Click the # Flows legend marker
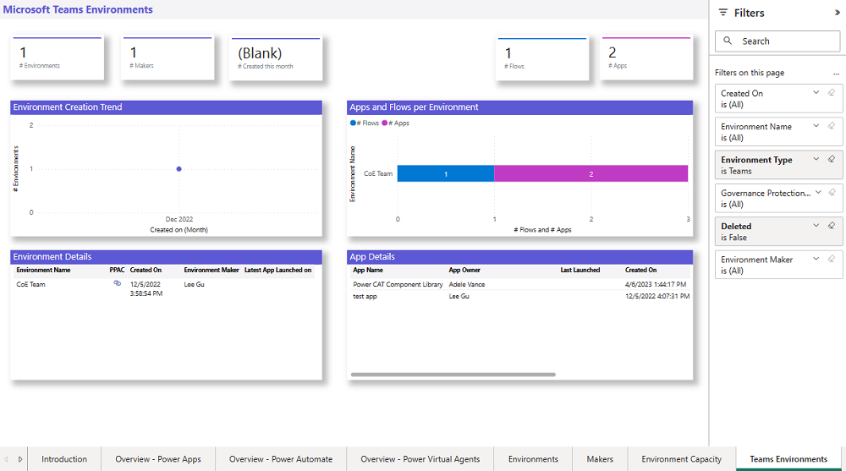 tap(353, 123)
